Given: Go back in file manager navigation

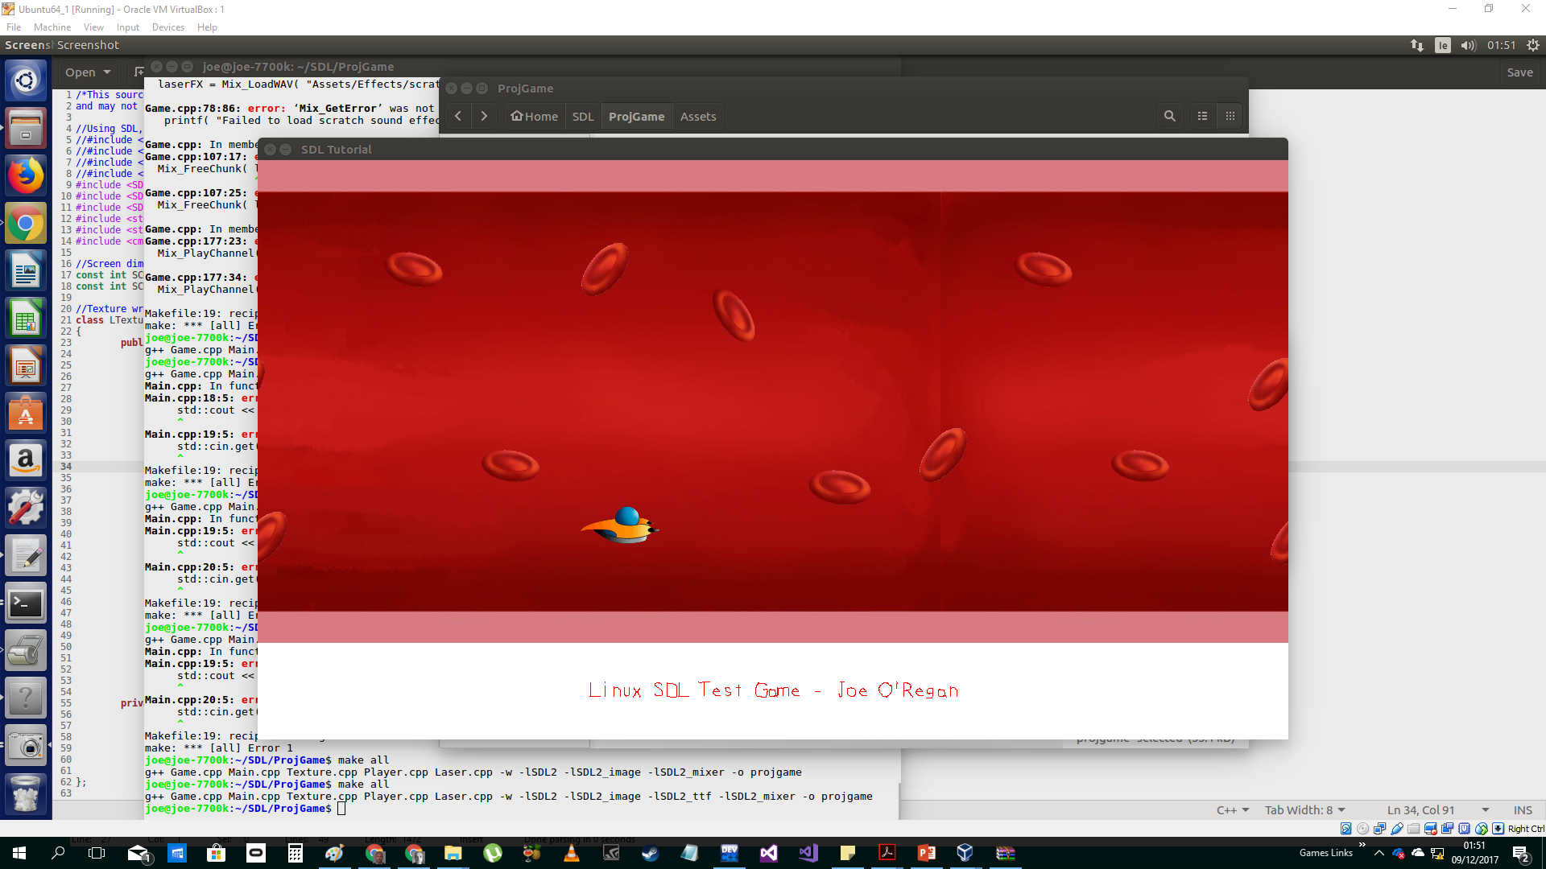Looking at the screenshot, I should tap(457, 116).
